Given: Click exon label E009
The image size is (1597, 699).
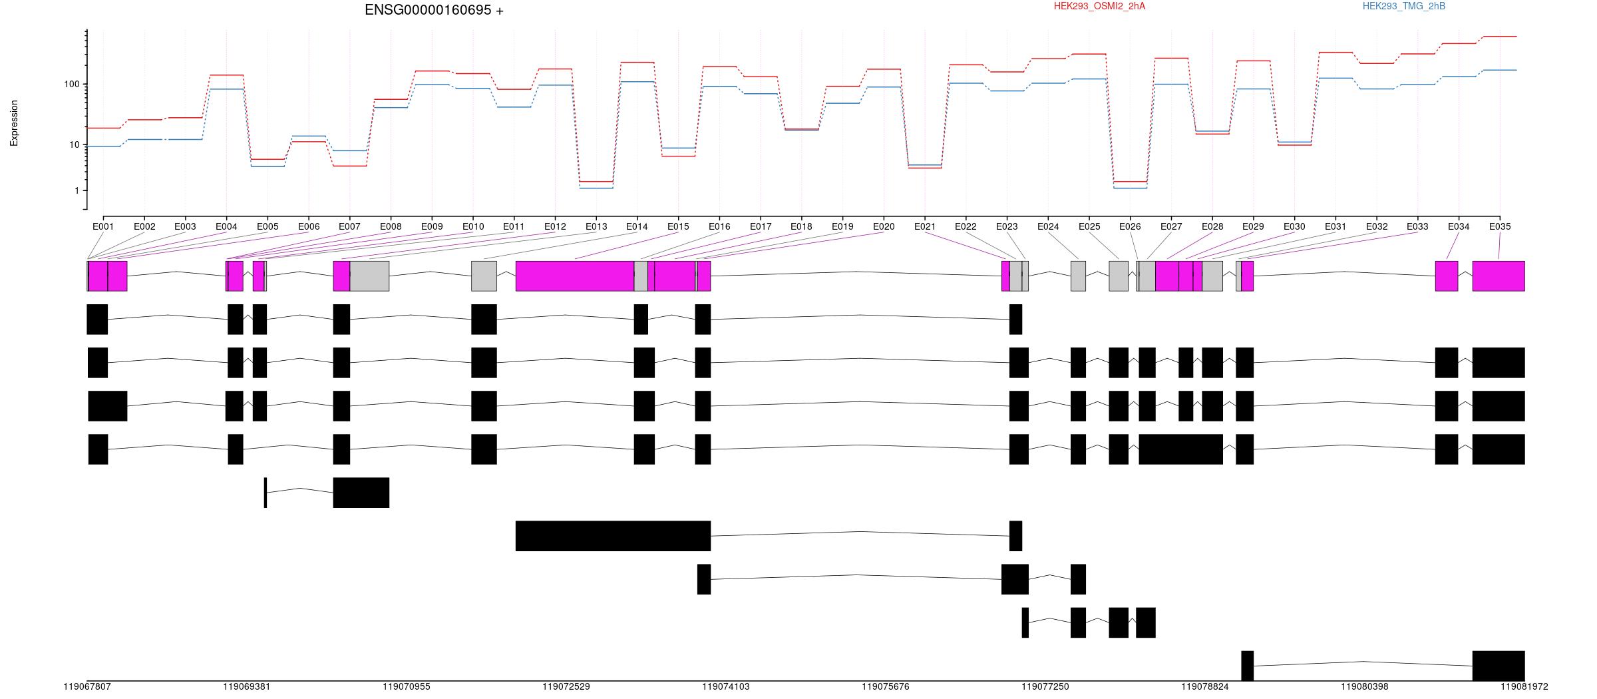Looking at the screenshot, I should [x=432, y=226].
